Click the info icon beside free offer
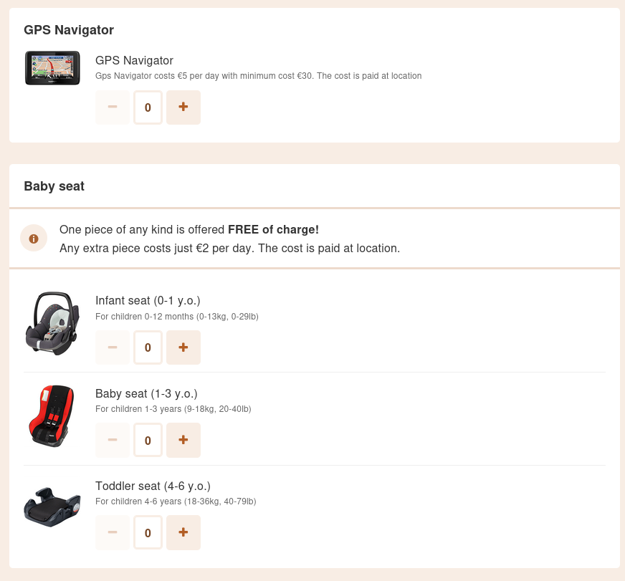625x581 pixels. point(34,239)
